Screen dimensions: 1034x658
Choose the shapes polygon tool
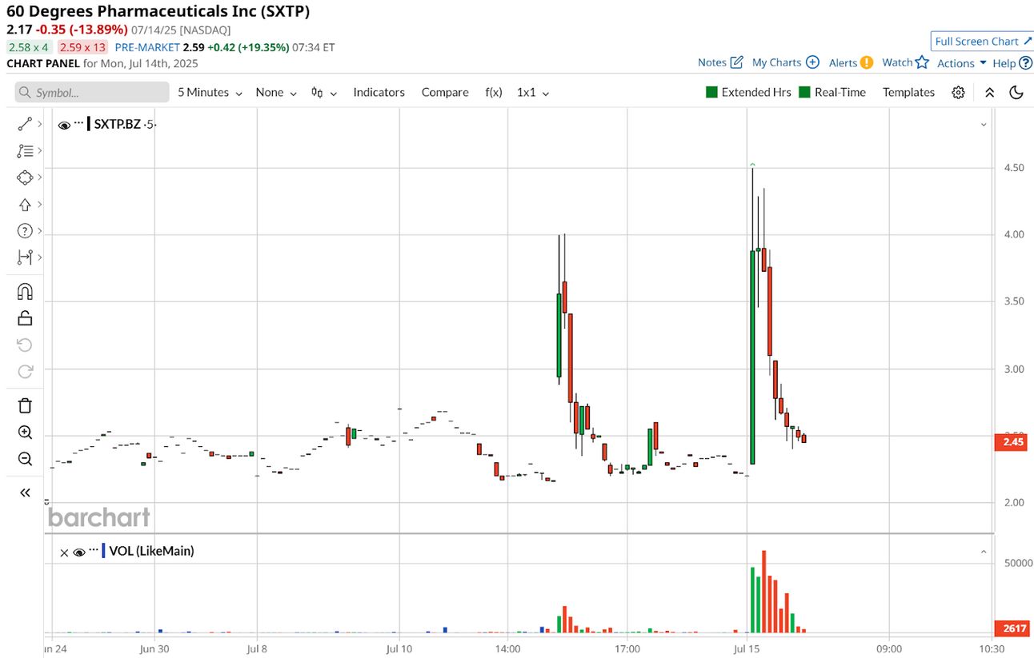click(25, 177)
